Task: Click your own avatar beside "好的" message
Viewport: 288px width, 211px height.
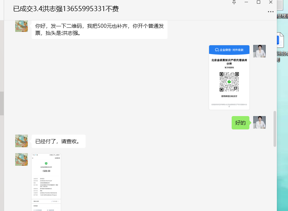Action: [259, 122]
